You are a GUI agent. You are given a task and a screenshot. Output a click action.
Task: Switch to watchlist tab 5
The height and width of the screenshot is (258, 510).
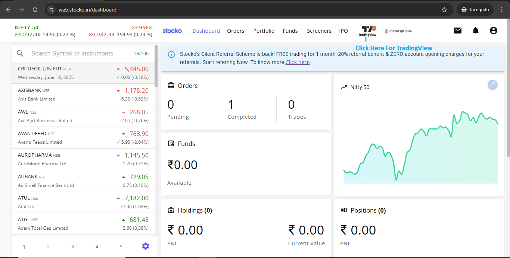tap(121, 246)
